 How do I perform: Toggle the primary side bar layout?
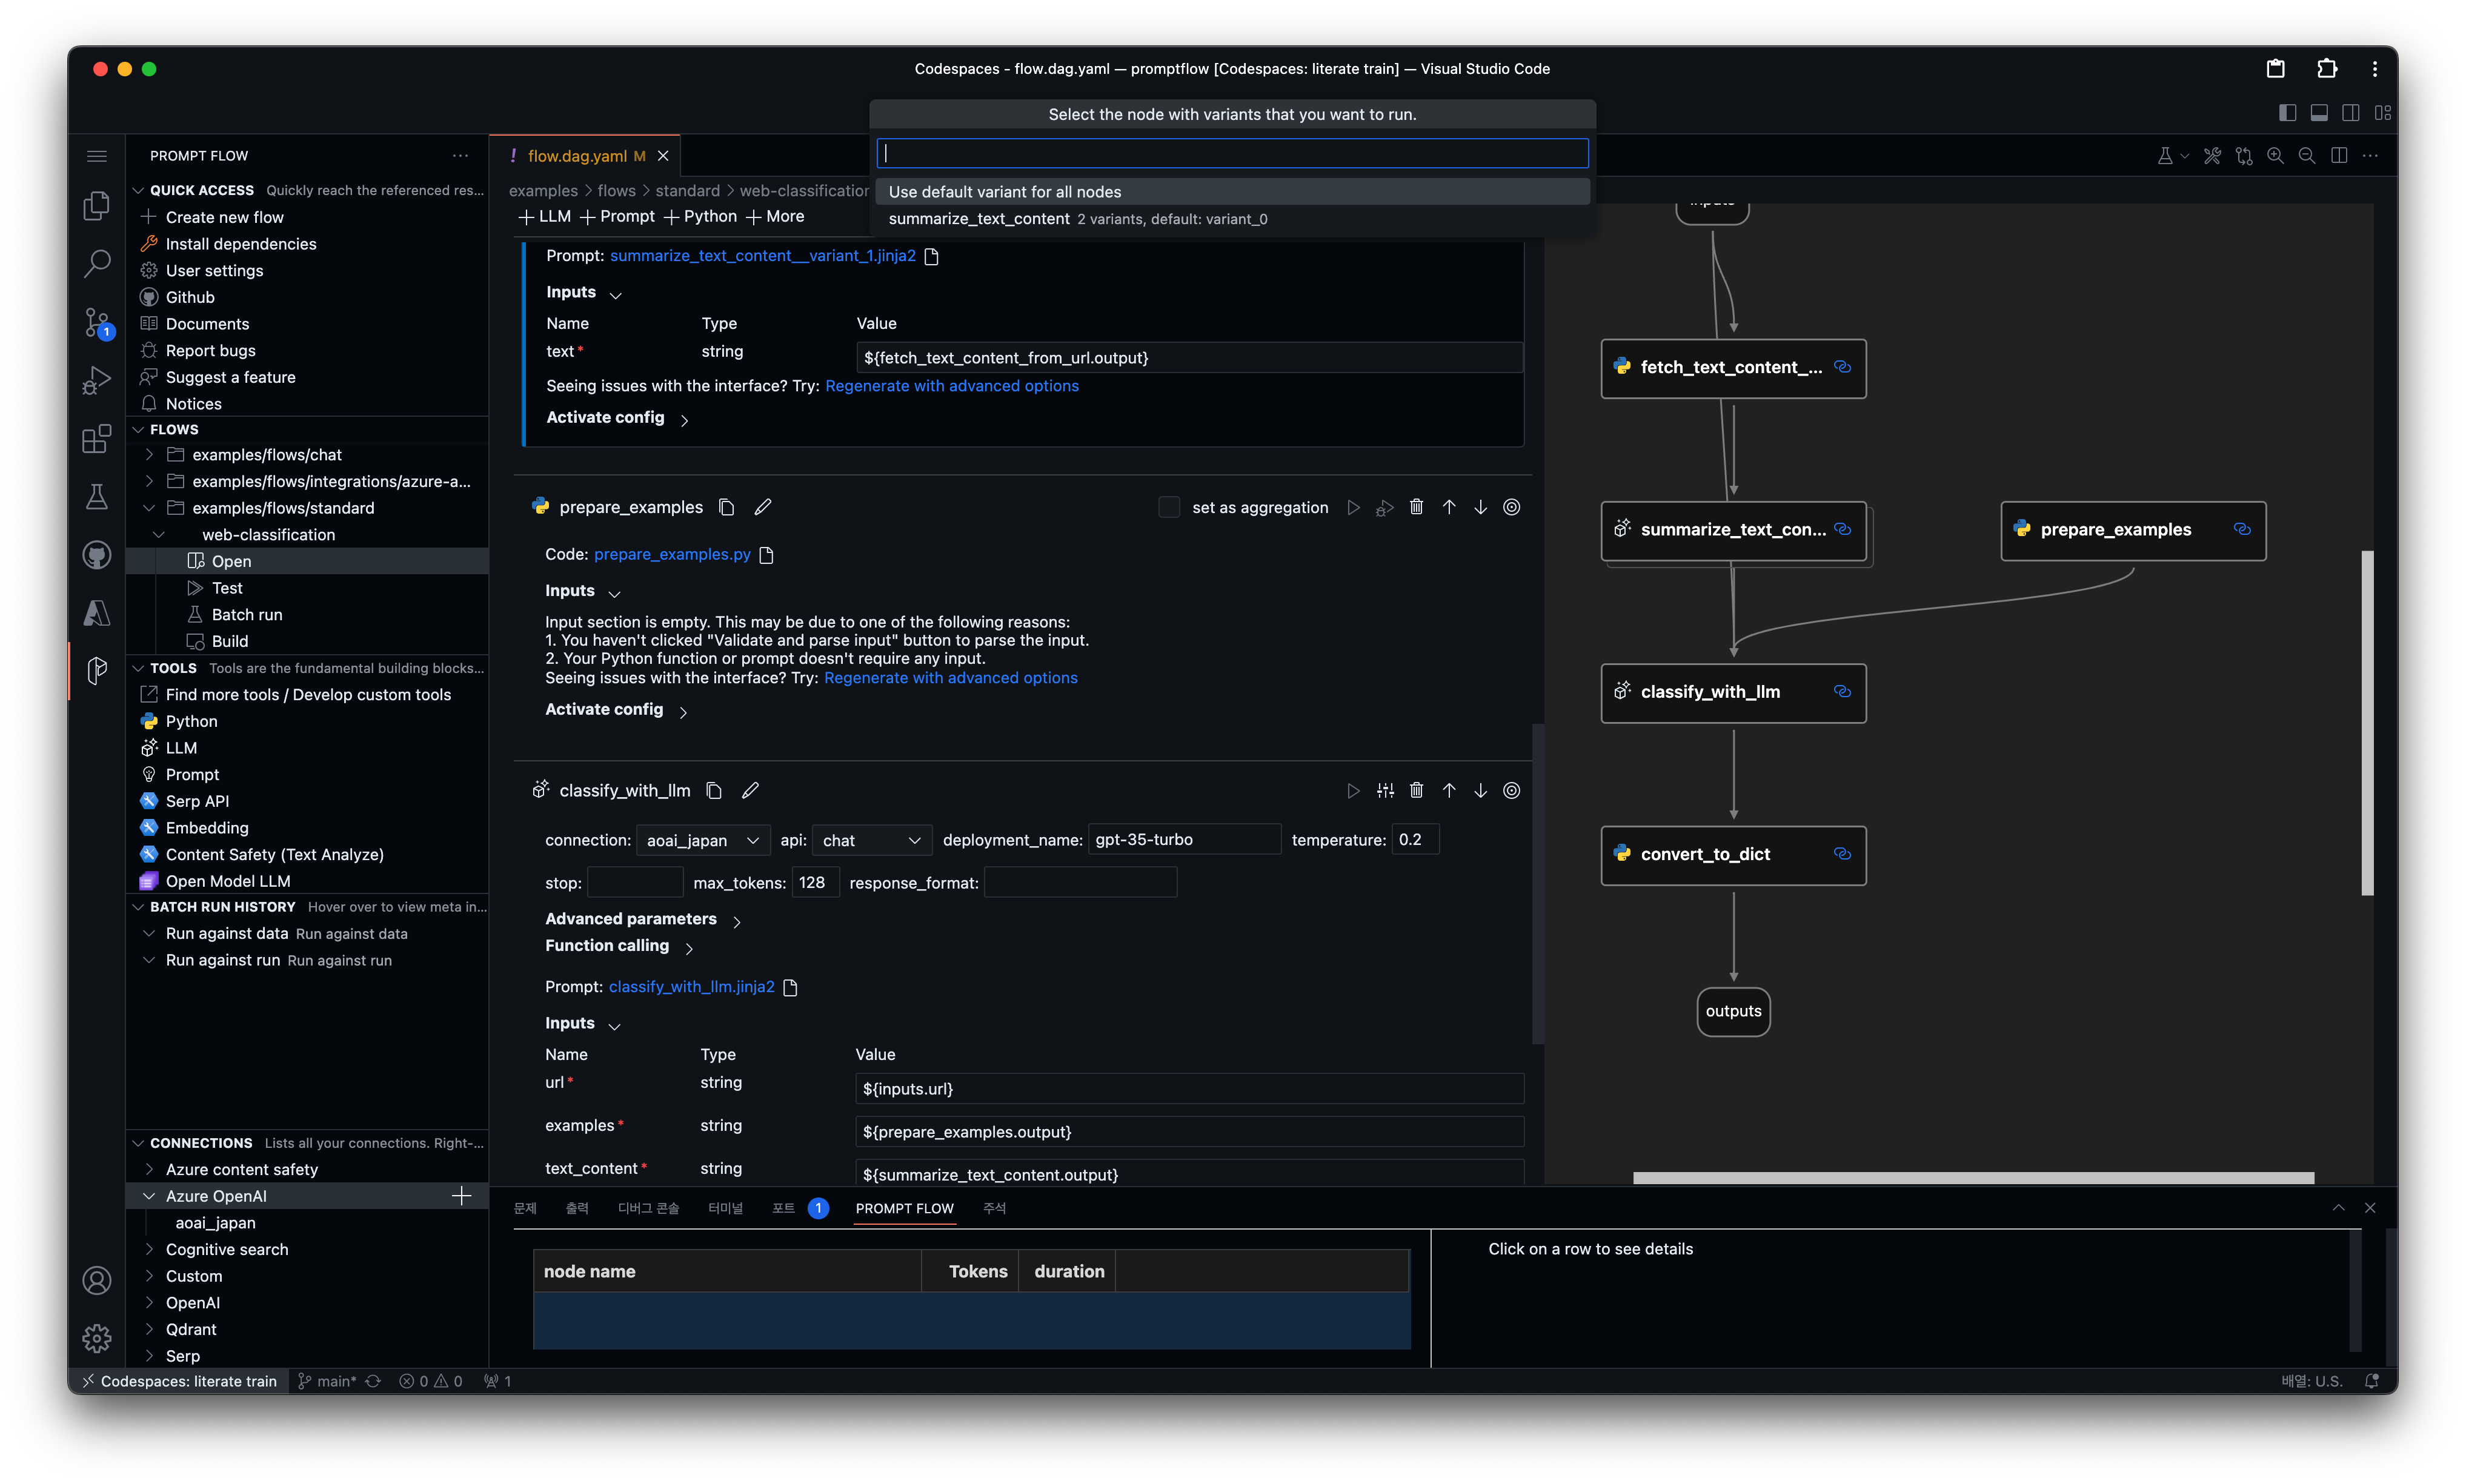tap(2287, 113)
